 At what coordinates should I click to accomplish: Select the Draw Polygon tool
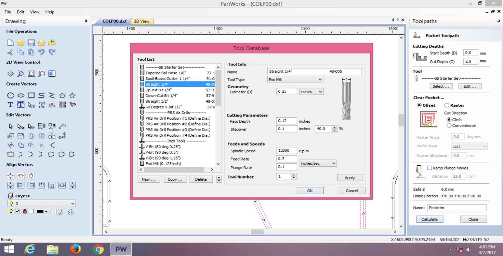coord(62,95)
